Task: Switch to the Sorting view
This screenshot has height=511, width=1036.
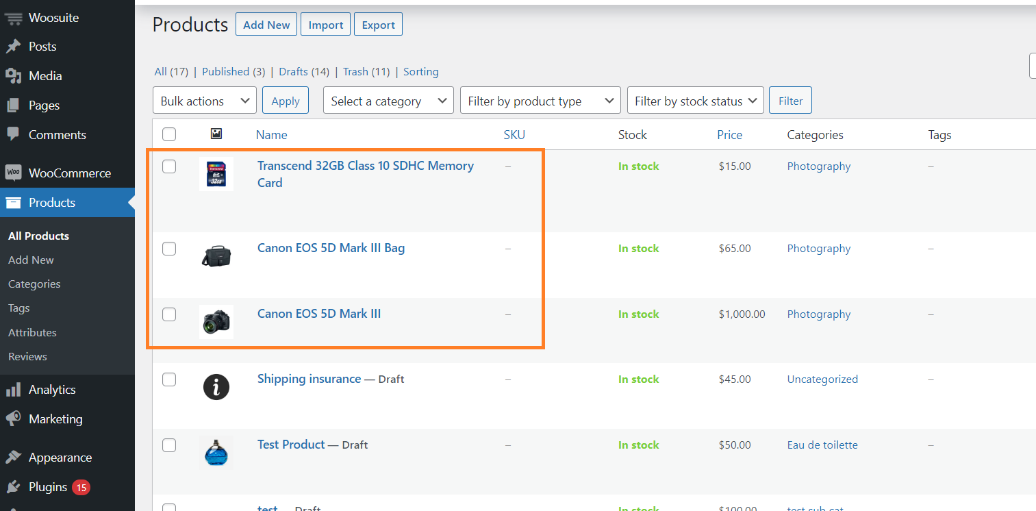Action: point(421,71)
